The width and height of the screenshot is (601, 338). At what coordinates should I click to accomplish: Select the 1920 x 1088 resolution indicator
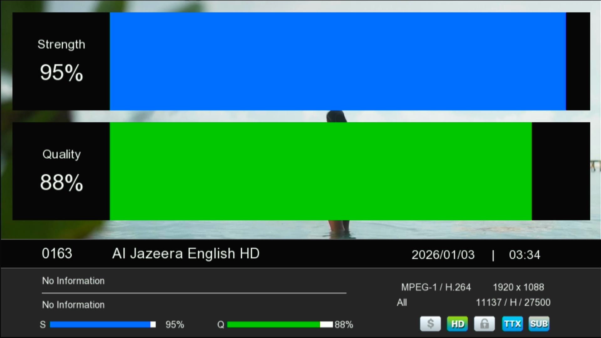(x=518, y=287)
